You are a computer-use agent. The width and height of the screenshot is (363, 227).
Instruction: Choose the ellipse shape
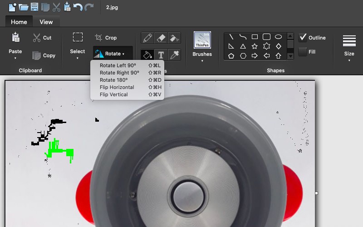coord(278,37)
